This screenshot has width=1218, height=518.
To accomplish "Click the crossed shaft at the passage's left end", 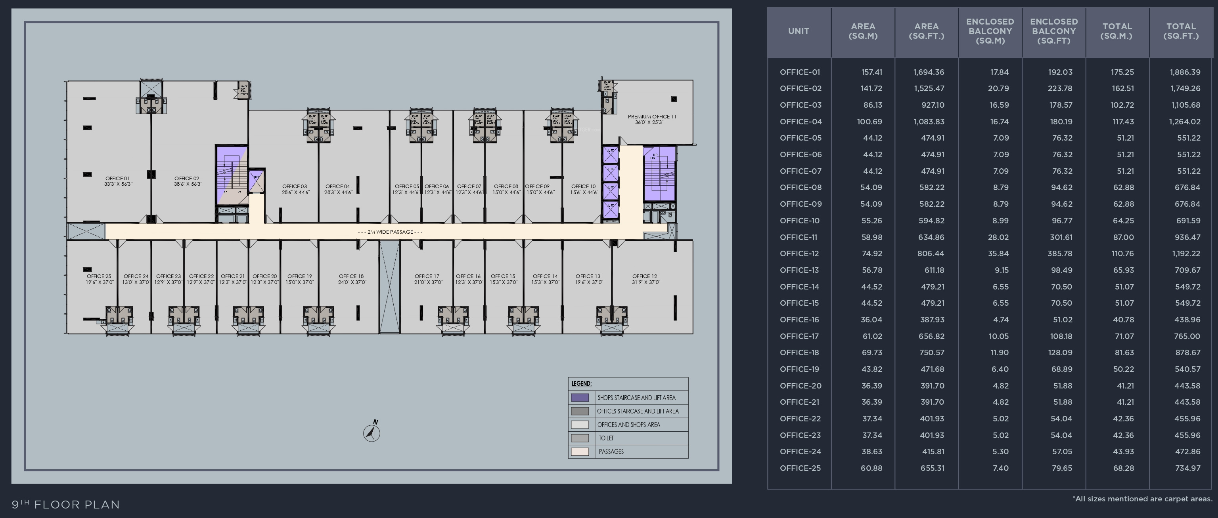I will (86, 231).
